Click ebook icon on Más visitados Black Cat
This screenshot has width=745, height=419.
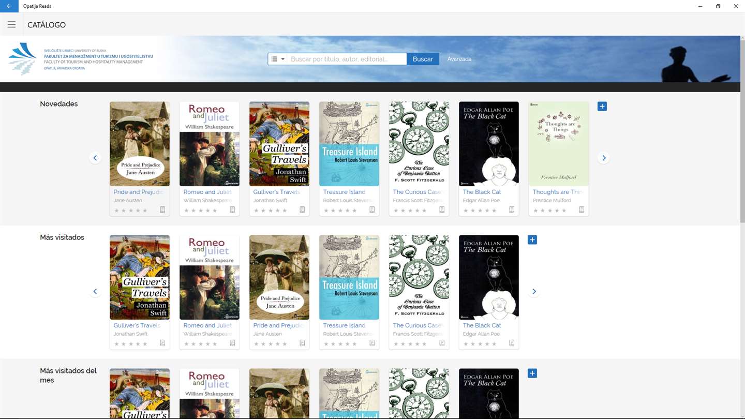(x=512, y=343)
